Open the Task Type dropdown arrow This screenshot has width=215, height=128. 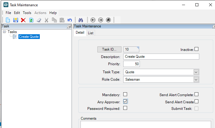pos(196,72)
